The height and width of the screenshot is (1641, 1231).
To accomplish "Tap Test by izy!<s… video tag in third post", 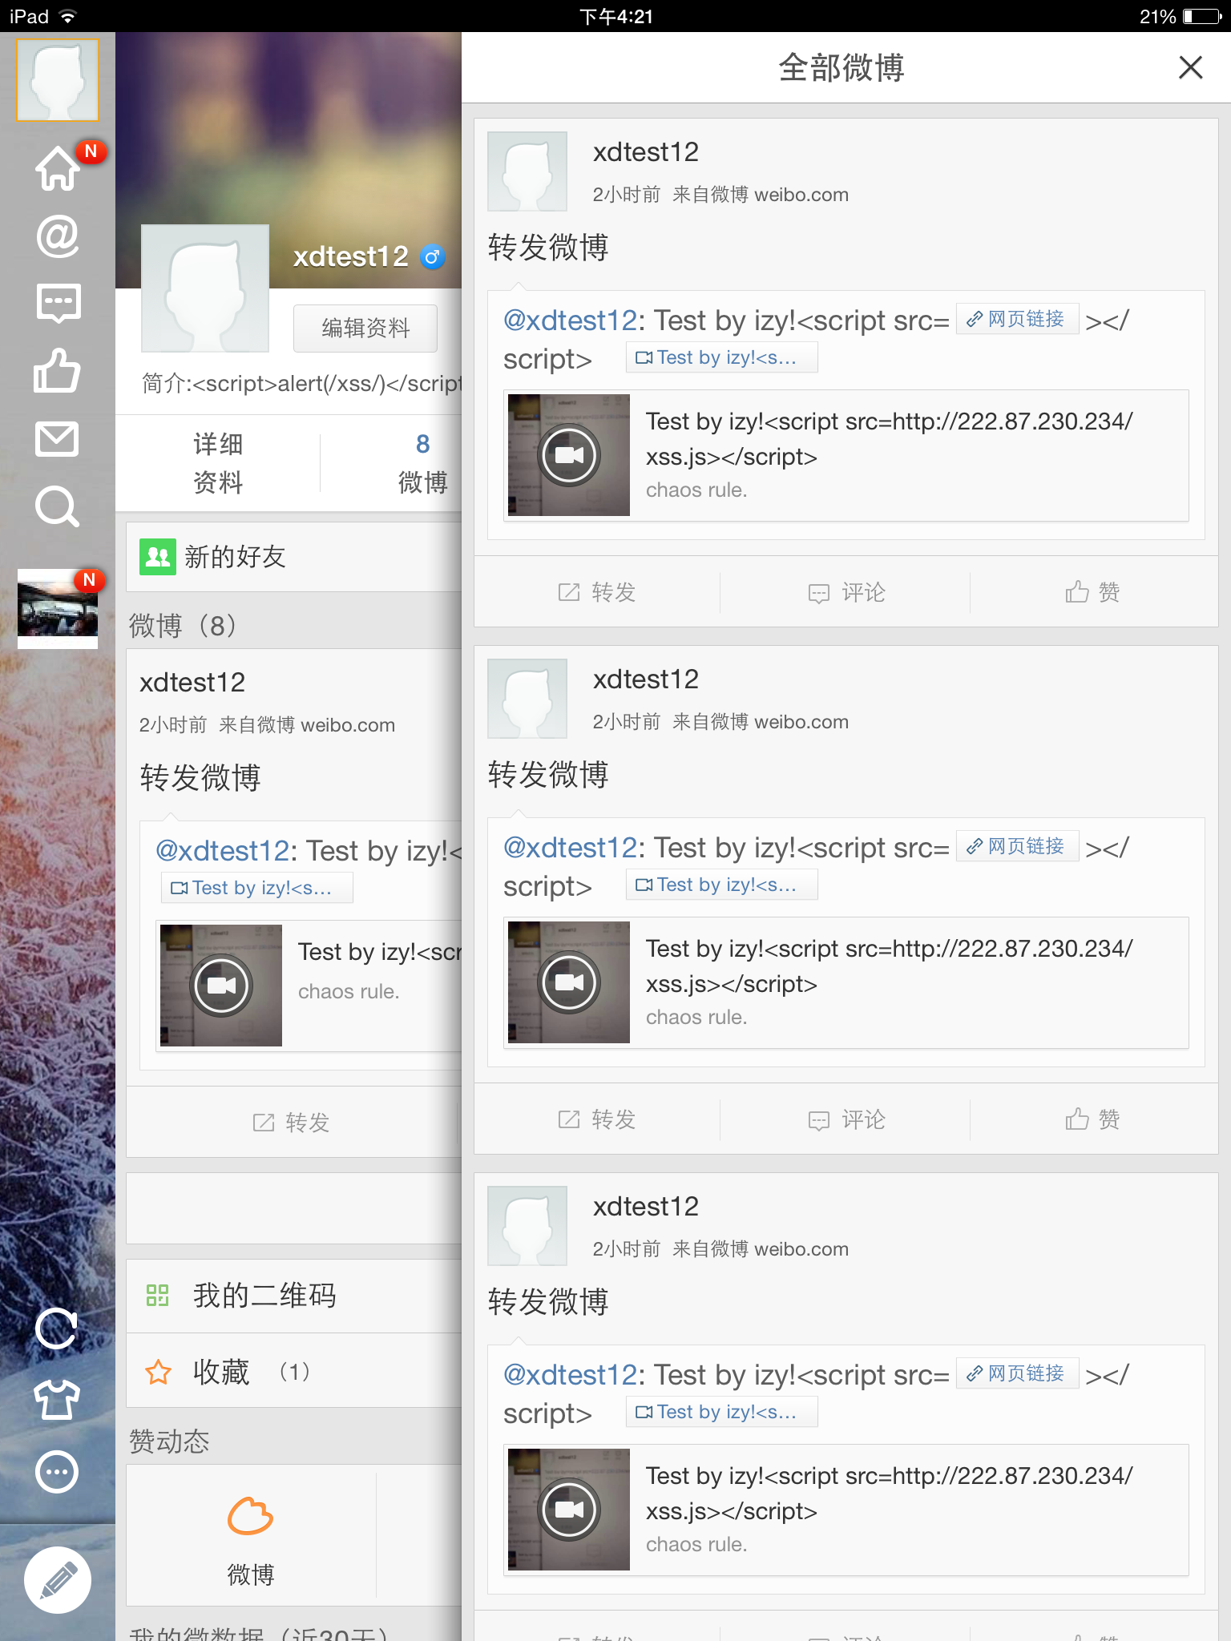I will [x=722, y=1412].
